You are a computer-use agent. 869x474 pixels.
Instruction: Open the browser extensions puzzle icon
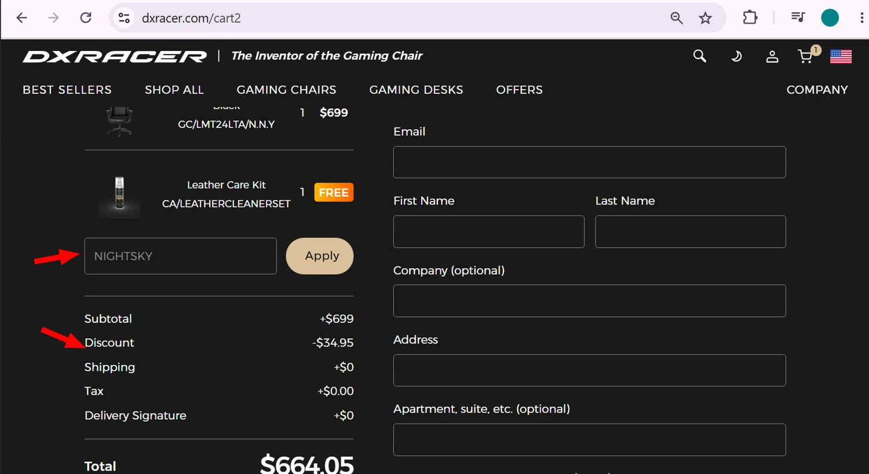[750, 18]
